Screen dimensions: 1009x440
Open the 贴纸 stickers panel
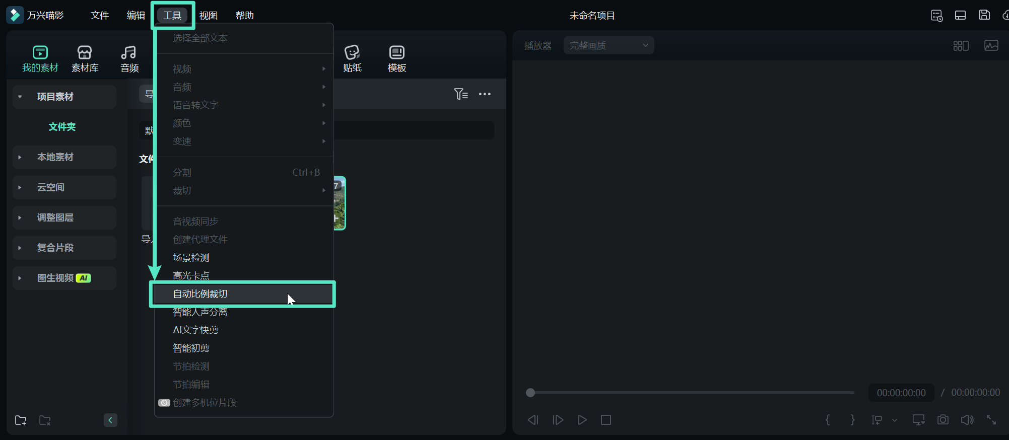click(x=352, y=58)
